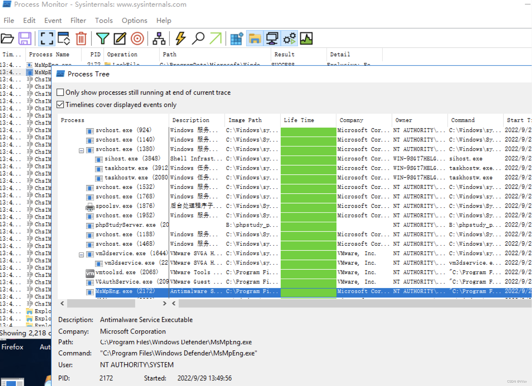Open the Filter menu
This screenshot has width=532, height=386.
[x=78, y=20]
